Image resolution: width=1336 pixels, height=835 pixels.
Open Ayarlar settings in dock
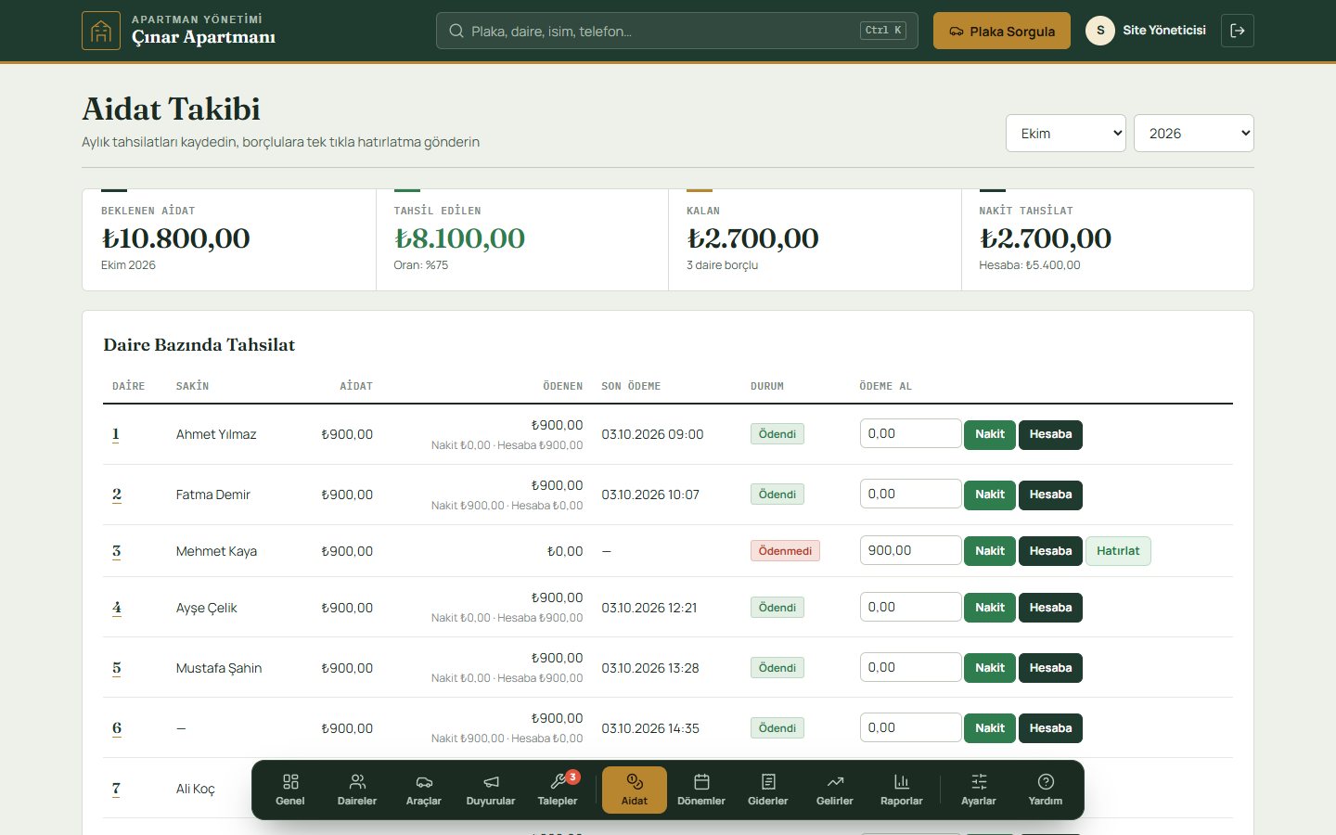point(979,790)
